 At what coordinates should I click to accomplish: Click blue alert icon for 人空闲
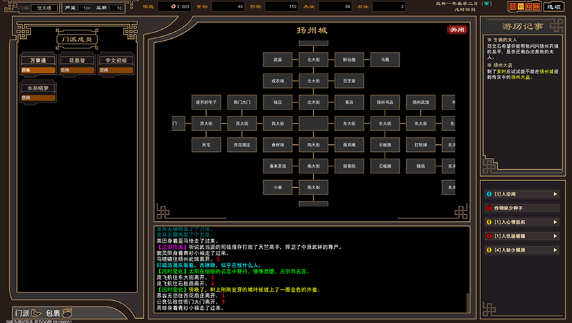coord(489,193)
